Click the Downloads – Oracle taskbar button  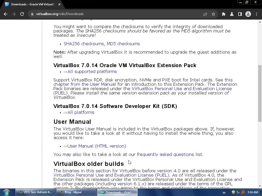point(117,192)
